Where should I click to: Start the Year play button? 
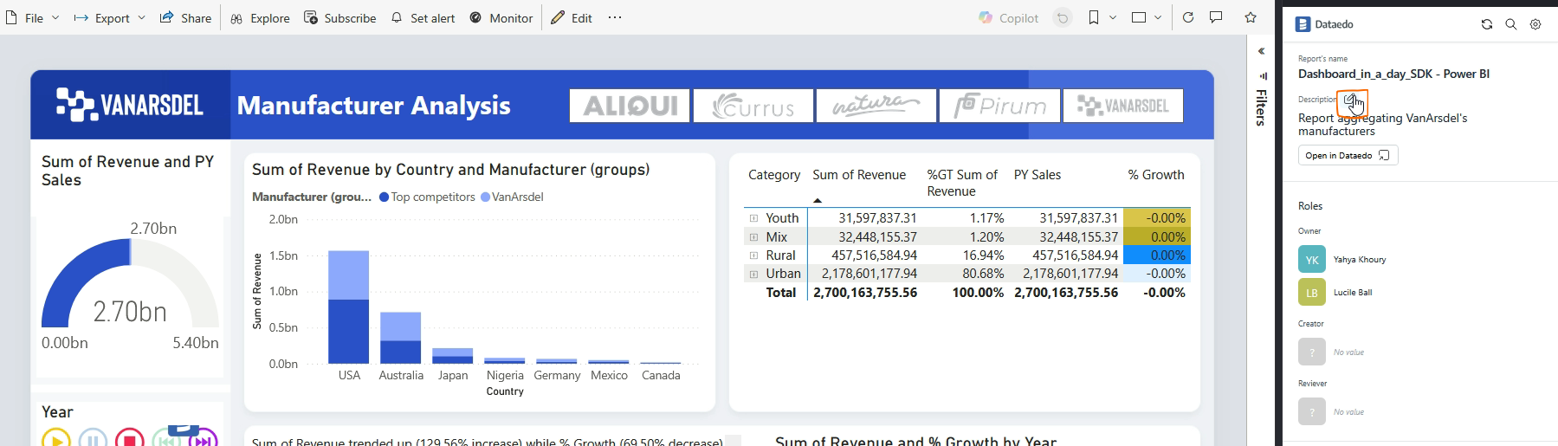pyautogui.click(x=56, y=438)
